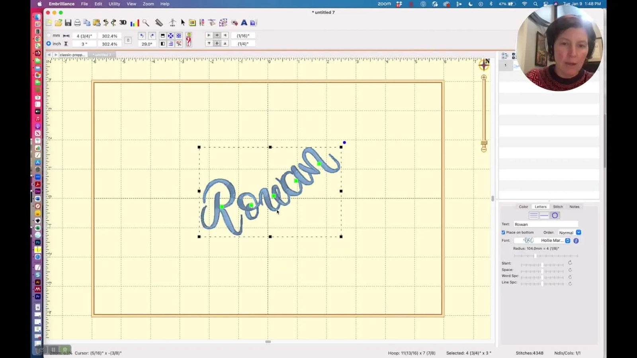Click the blue font info button
The image size is (637, 358).
(576, 241)
